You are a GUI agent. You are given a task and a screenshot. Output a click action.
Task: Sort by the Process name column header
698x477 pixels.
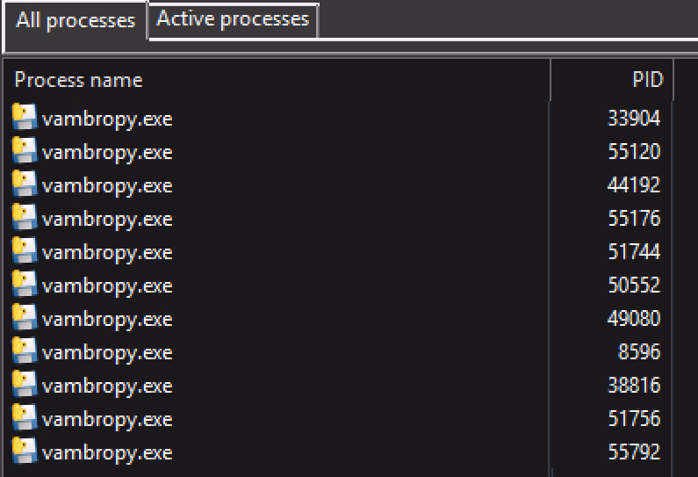[277, 80]
